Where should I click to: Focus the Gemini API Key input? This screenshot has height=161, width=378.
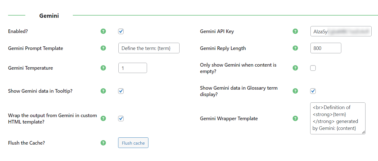pyautogui.click(x=341, y=31)
